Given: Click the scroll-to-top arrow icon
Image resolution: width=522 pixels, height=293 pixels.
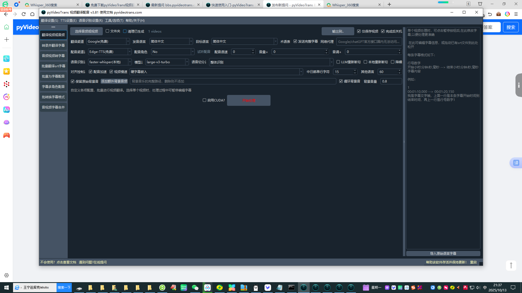Looking at the screenshot, I should [x=511, y=265].
